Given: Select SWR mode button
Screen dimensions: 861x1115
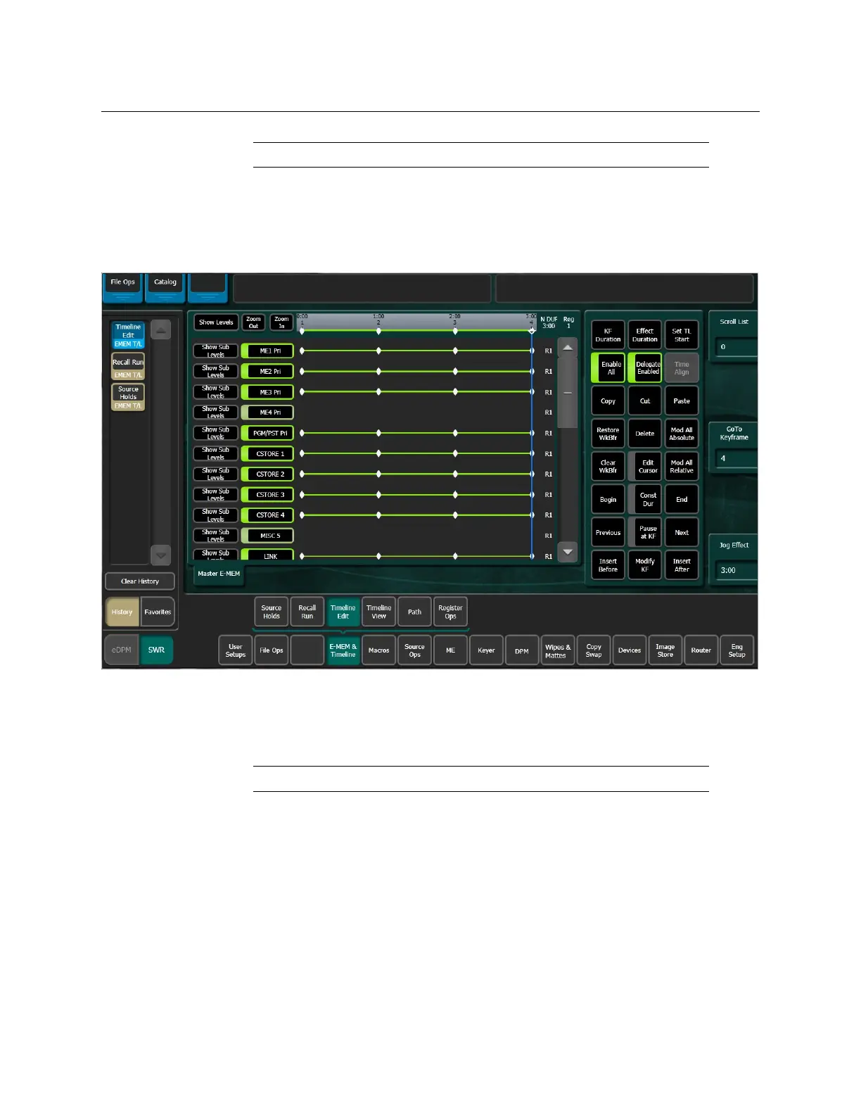Looking at the screenshot, I should [156, 650].
